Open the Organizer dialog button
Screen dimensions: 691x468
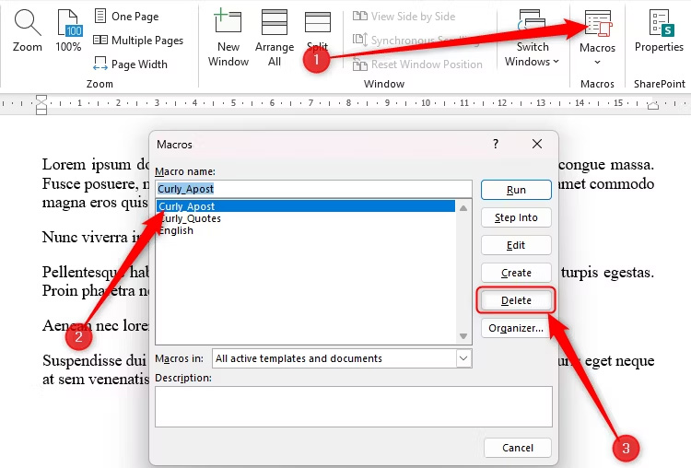pyautogui.click(x=516, y=328)
